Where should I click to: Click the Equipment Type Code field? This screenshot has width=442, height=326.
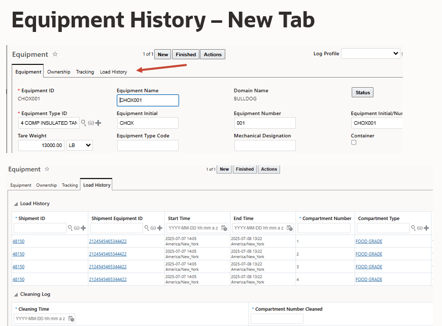click(148, 146)
